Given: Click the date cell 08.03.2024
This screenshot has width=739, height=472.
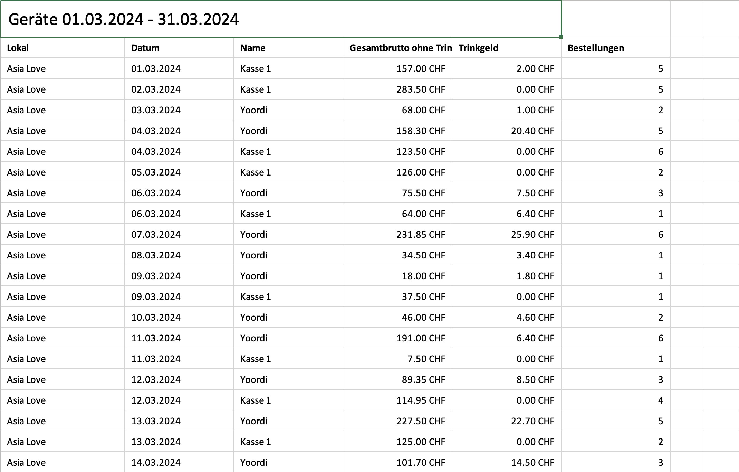Looking at the screenshot, I should 179,255.
